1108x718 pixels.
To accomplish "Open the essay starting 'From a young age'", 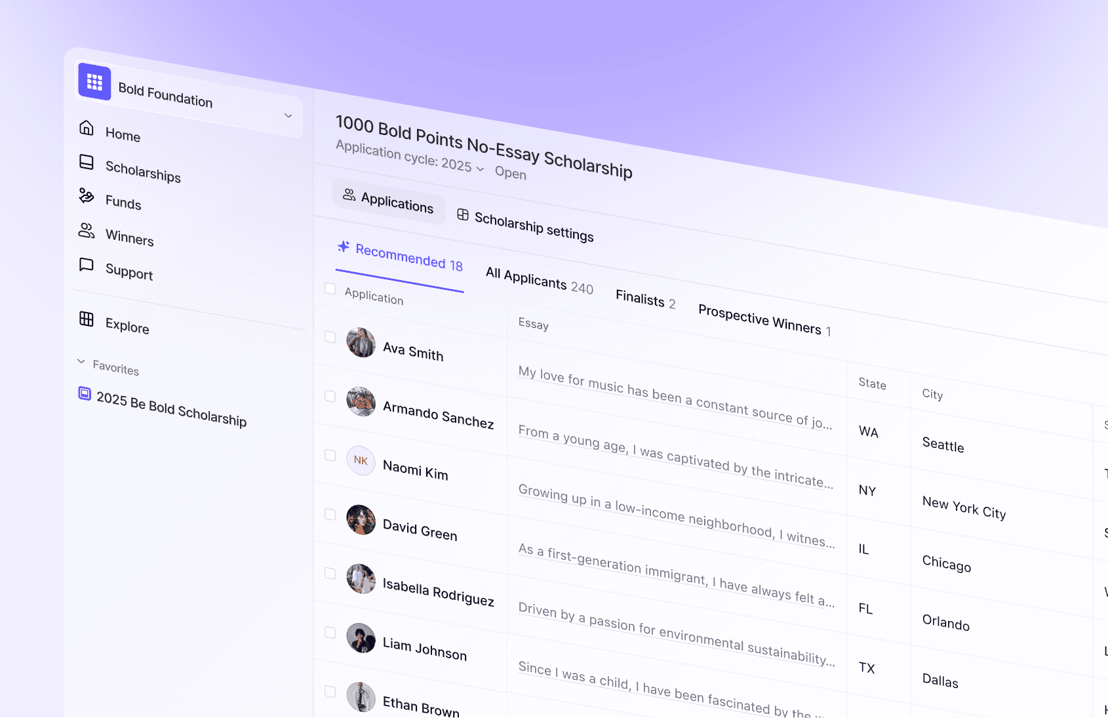I will (x=675, y=457).
